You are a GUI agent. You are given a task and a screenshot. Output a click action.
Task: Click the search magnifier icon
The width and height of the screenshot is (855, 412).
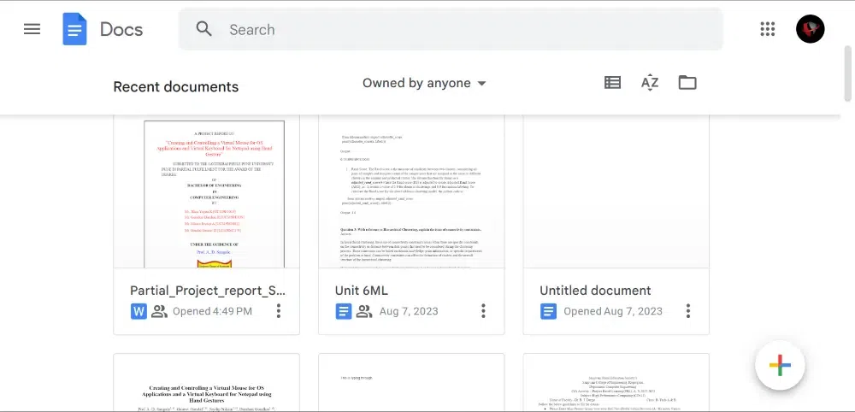tap(204, 29)
